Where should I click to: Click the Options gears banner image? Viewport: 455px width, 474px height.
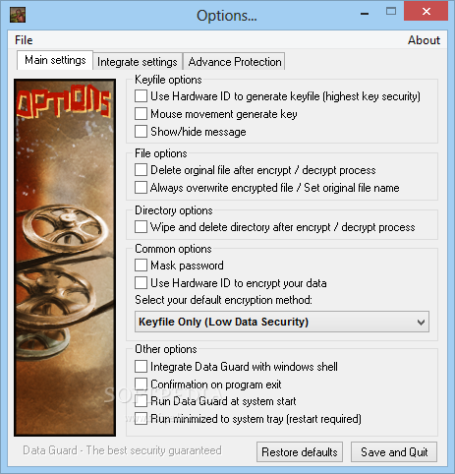coord(65,258)
